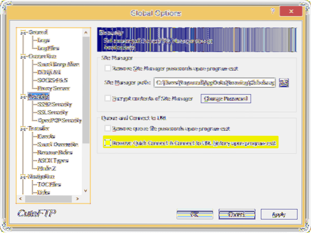Collapse the General tree node
The width and height of the screenshot is (311, 233).
(22, 32)
